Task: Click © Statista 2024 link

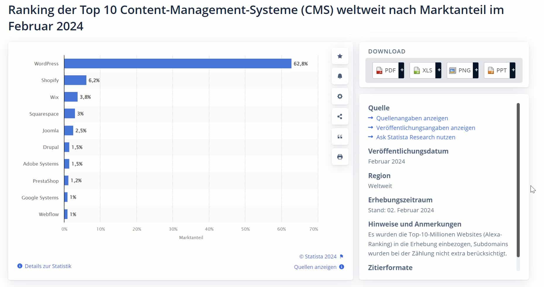Action: coord(318,256)
